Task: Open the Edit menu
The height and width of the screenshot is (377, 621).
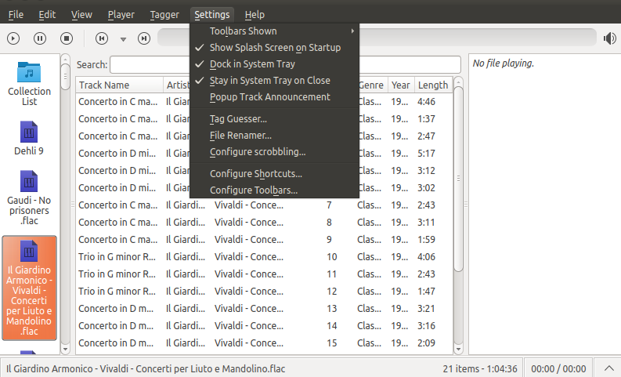Action: tap(47, 15)
